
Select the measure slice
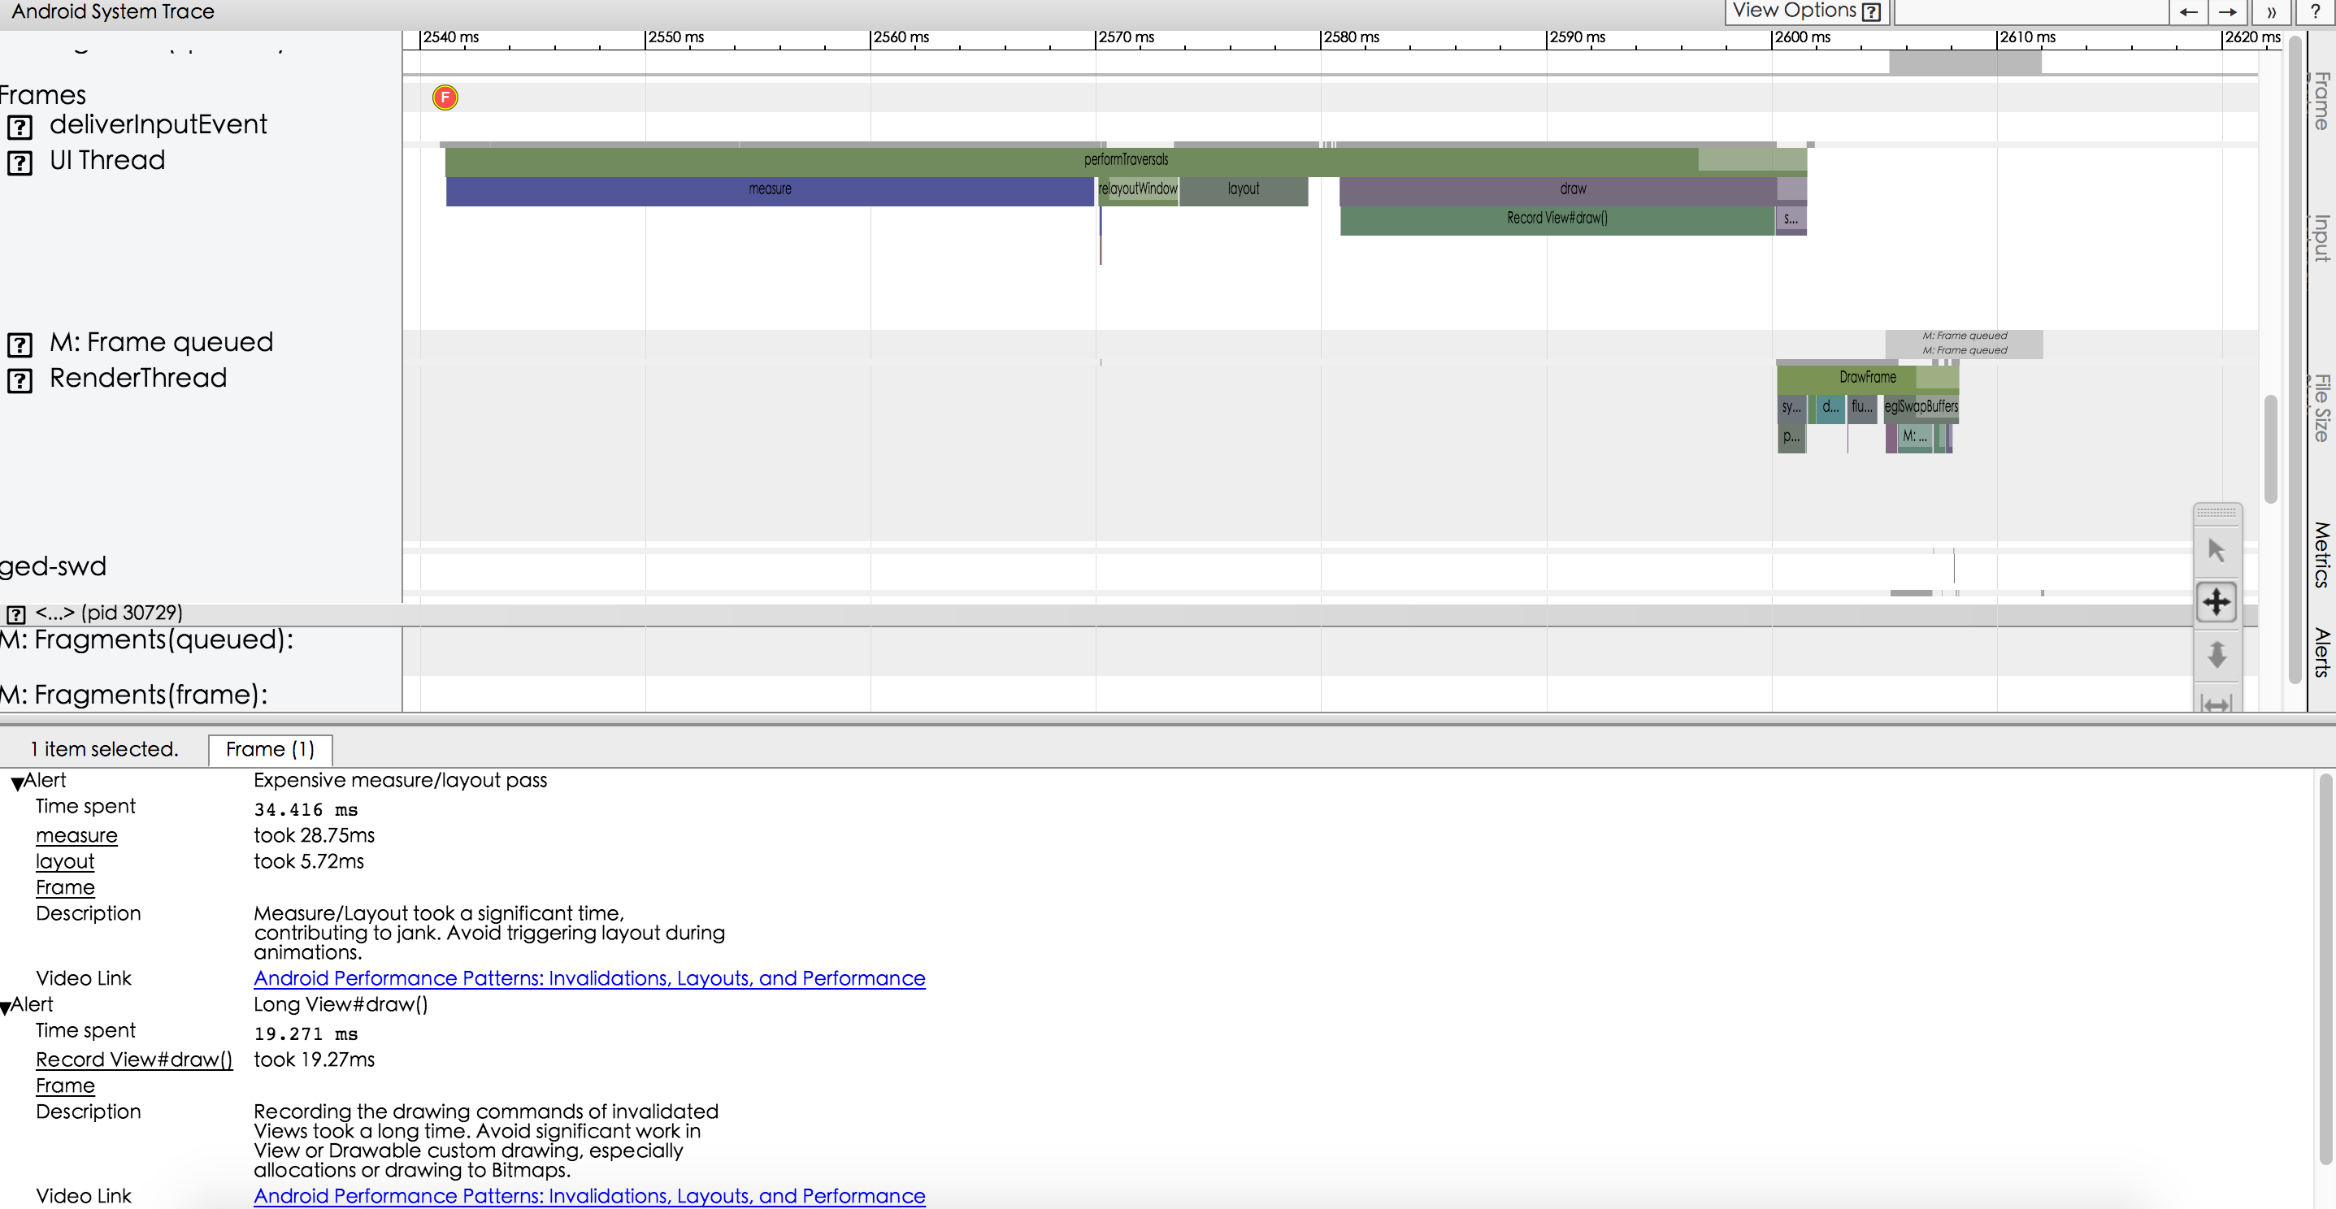pyautogui.click(x=770, y=189)
